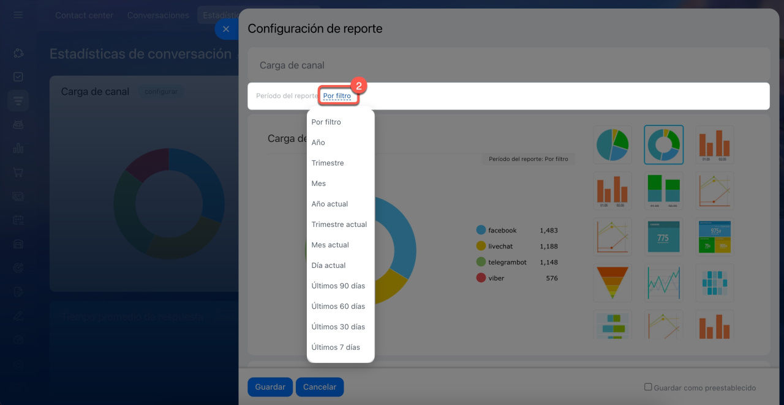784x405 pixels.
Task: Select the teal zigzag line graph thumbnail
Action: (x=663, y=283)
